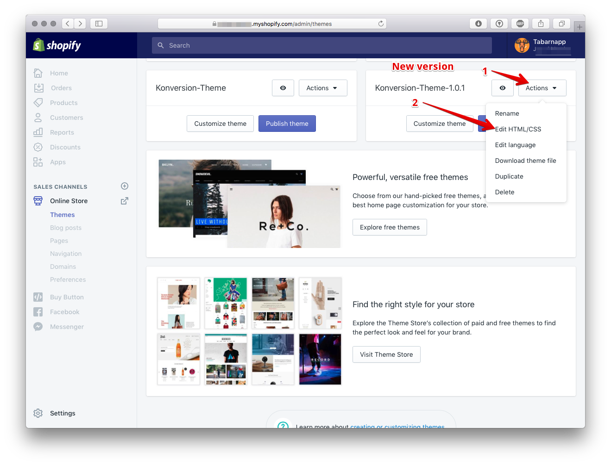Go forward in Safari
Image resolution: width=611 pixels, height=465 pixels.
click(x=80, y=24)
